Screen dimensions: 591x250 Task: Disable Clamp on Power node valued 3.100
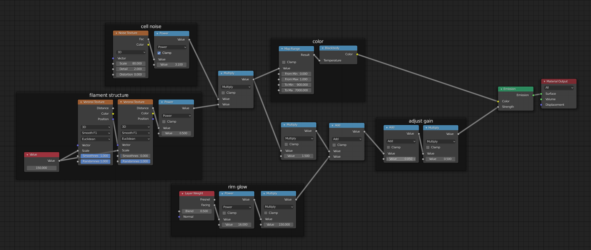(159, 53)
